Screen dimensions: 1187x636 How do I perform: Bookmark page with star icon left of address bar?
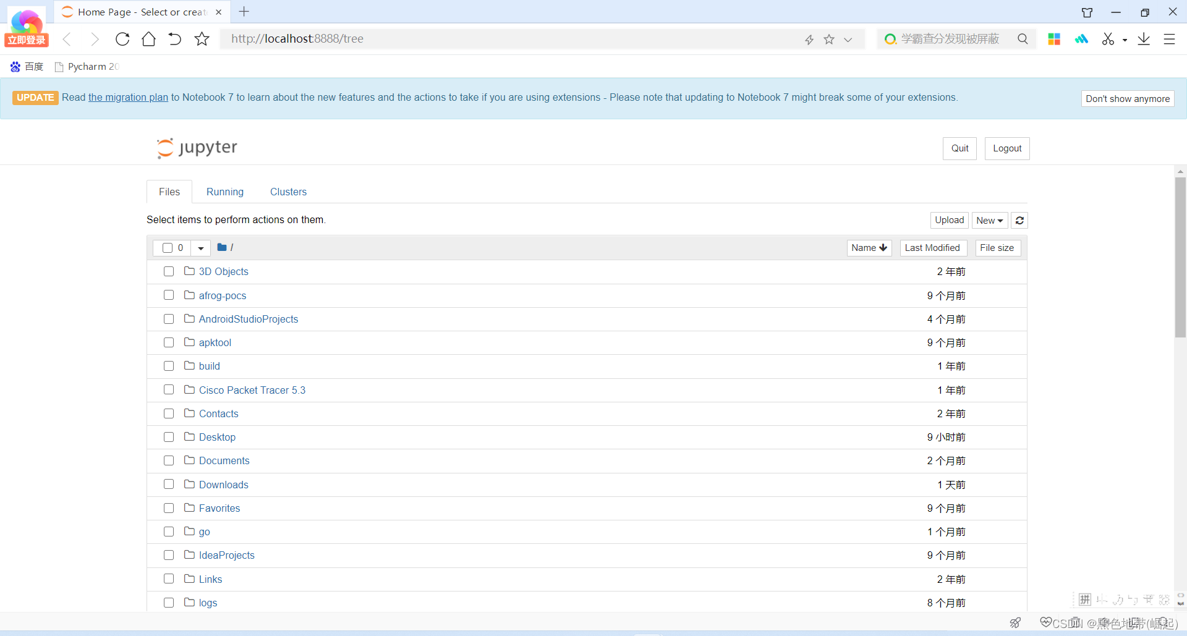(202, 39)
